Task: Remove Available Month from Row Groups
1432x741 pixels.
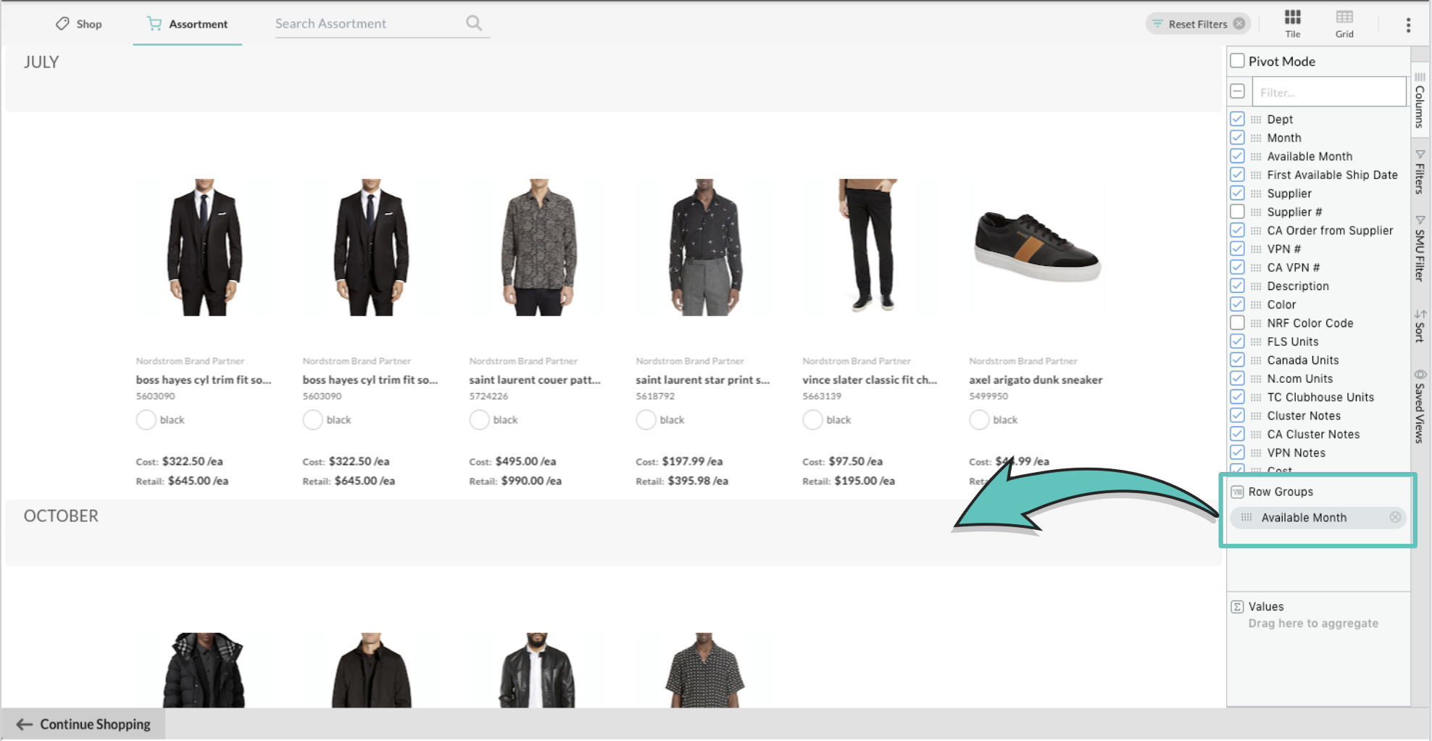Action: coord(1395,517)
